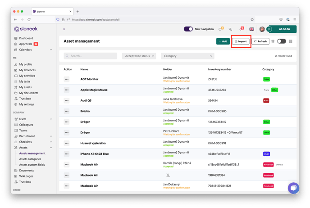310x208 pixels.
Task: Toggle the view switch next to Refresh
Action: (x=282, y=41)
